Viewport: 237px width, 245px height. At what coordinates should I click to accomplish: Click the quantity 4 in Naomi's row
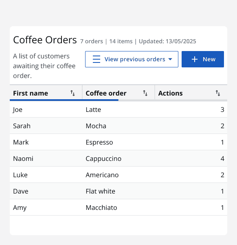click(x=222, y=158)
